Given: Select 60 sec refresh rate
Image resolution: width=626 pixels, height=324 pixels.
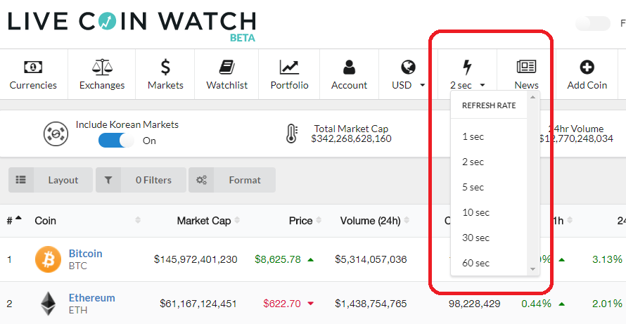Looking at the screenshot, I should [475, 264].
